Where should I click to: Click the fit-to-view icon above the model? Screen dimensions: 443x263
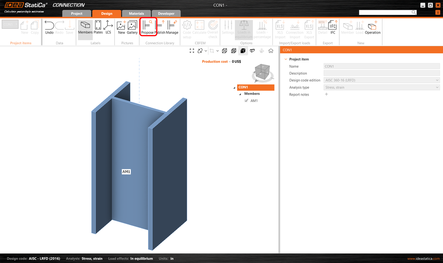[192, 51]
